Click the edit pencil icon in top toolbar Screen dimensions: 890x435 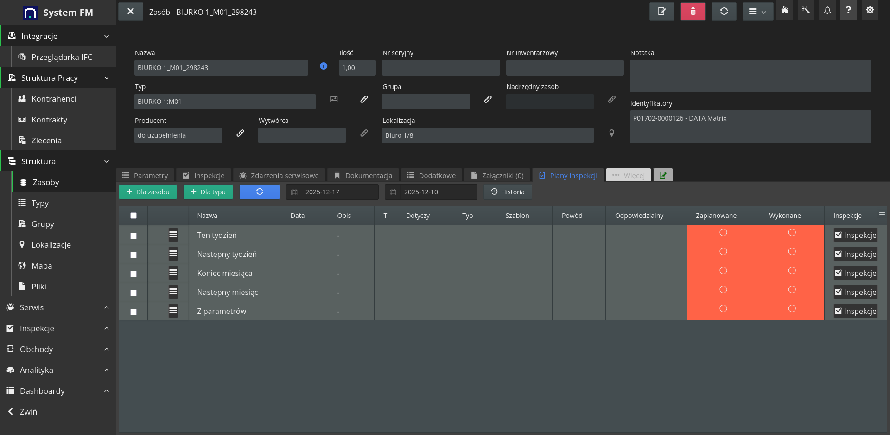[x=661, y=12]
